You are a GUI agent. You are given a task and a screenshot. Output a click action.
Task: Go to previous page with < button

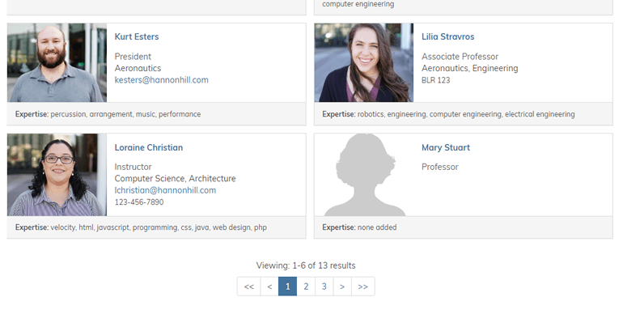click(x=269, y=287)
